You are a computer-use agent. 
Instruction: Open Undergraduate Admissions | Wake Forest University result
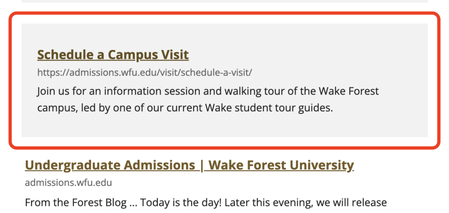[x=189, y=165]
